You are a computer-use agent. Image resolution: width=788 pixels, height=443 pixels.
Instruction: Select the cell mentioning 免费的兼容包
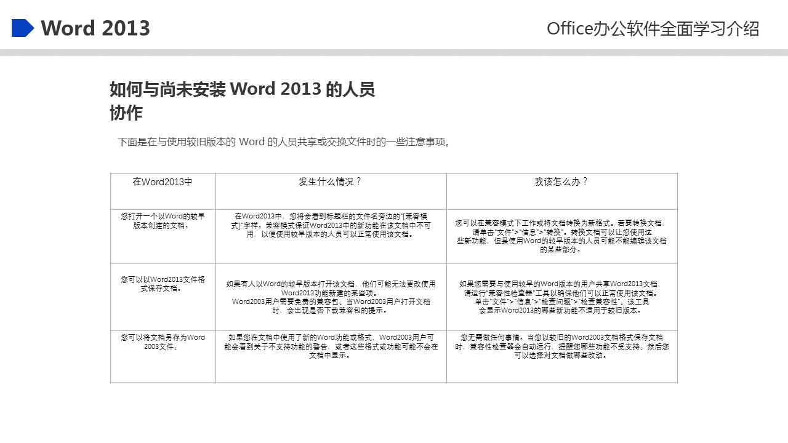tap(331, 297)
